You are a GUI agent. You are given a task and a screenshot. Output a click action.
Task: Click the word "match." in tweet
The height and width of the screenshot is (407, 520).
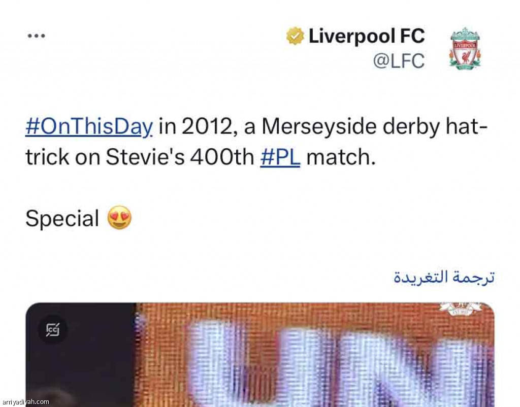click(x=341, y=157)
